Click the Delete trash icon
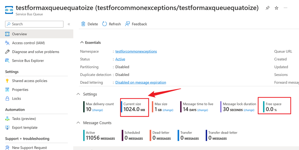299x150 pixels. tap(83, 24)
